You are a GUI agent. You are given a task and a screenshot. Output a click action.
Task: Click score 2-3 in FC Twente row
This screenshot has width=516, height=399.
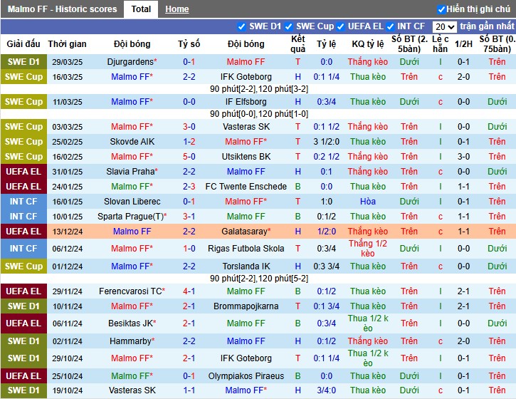189,187
